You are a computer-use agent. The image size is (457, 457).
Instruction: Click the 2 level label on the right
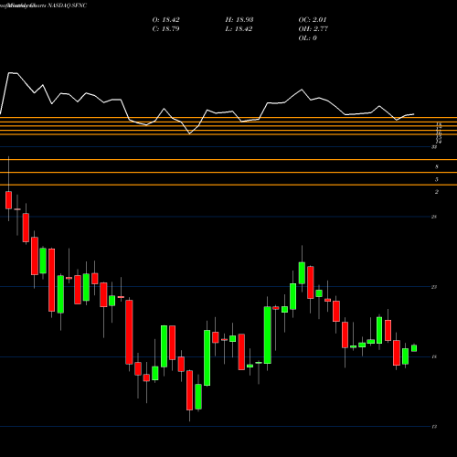point(437,192)
